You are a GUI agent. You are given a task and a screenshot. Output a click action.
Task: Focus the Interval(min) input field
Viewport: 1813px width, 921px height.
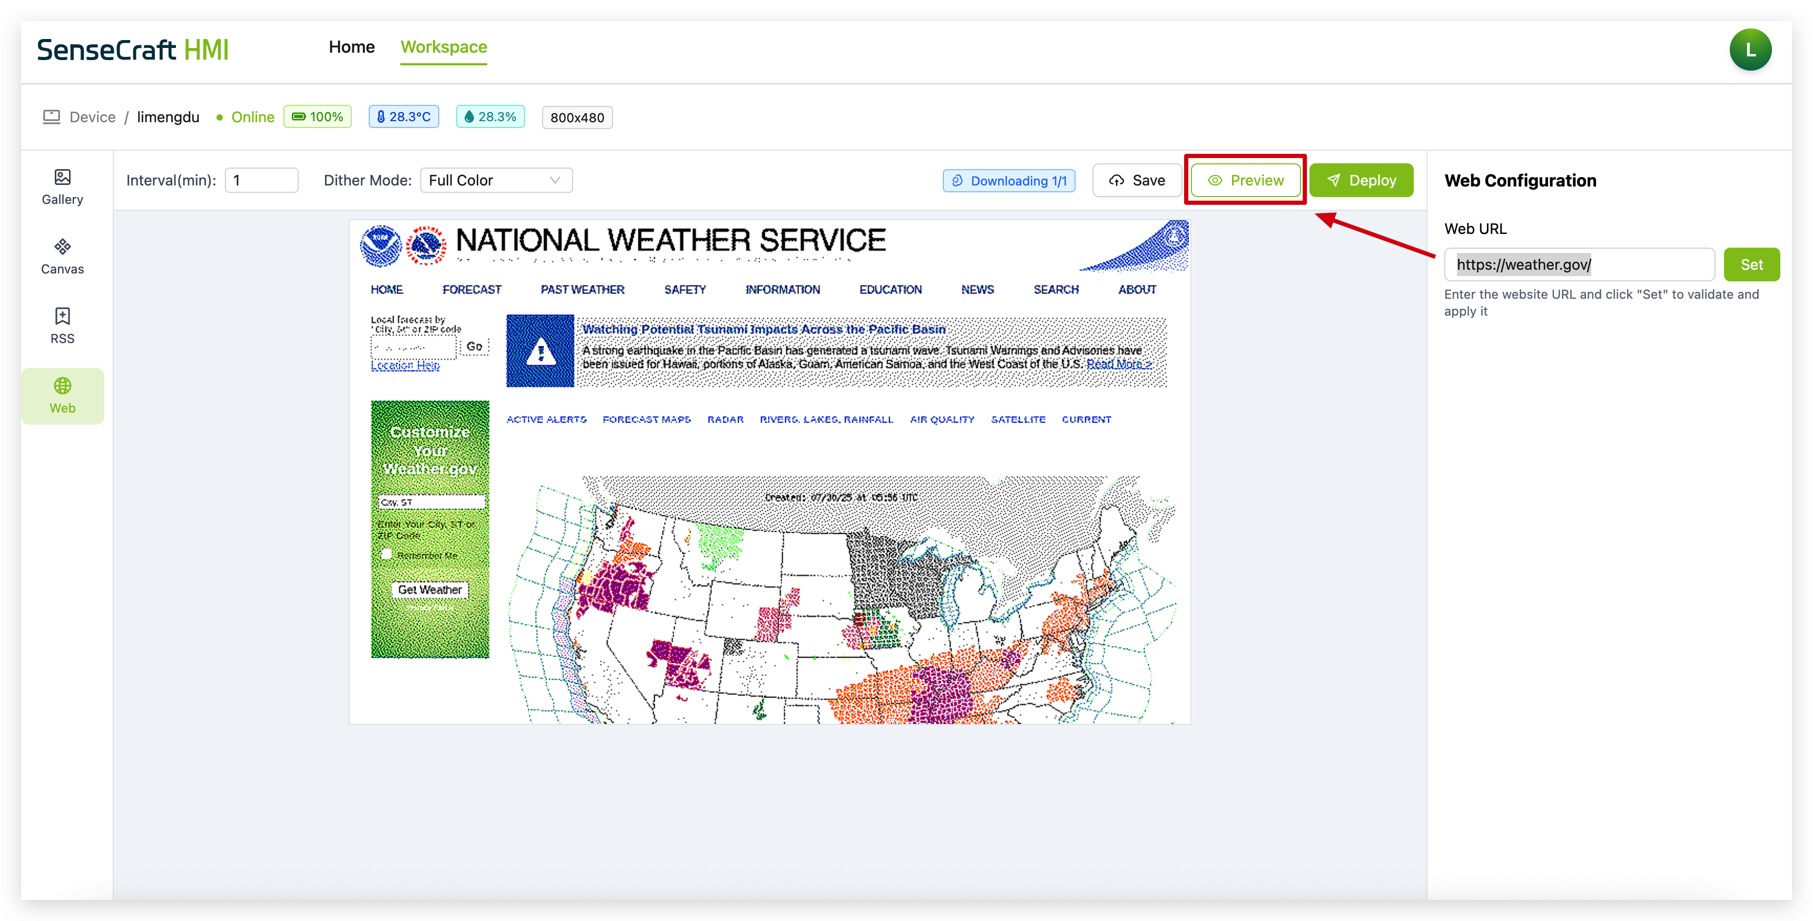coord(261,180)
